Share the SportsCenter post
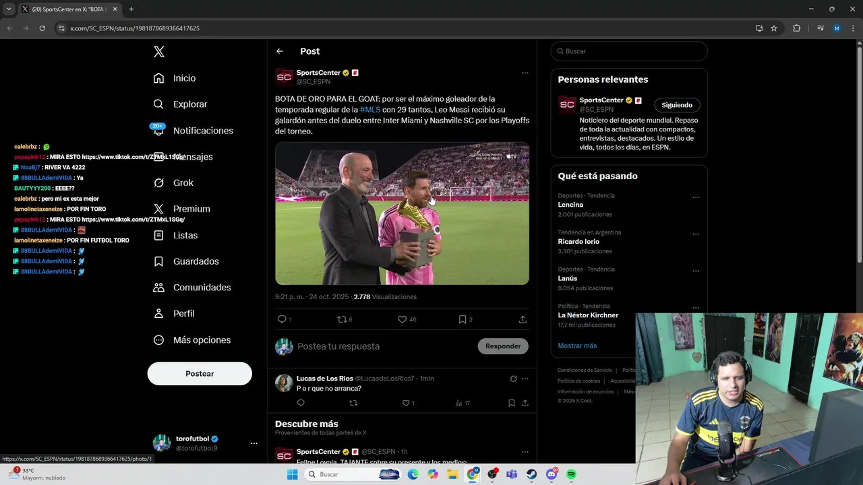Screen dimensions: 863x485 pos(523,319)
